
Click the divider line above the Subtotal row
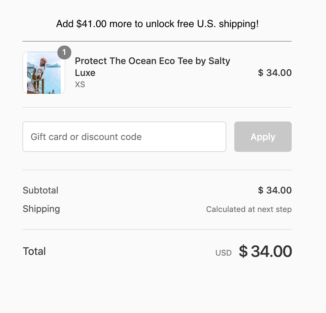(x=157, y=170)
